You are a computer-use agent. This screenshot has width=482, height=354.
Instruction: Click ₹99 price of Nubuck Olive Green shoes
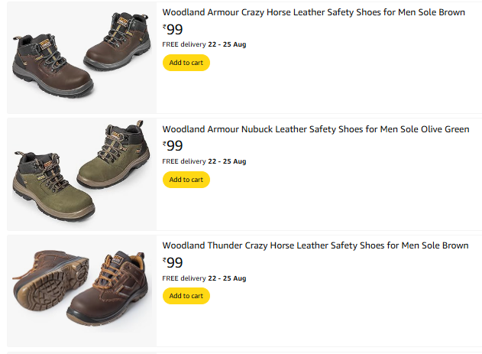173,145
